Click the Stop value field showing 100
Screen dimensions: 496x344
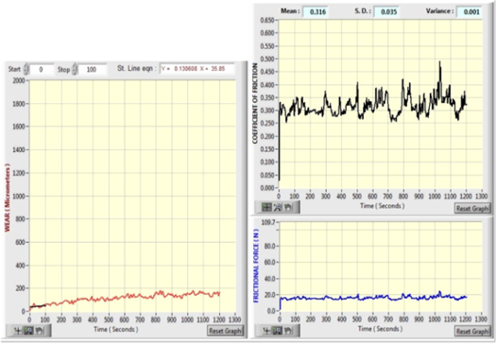92,69
